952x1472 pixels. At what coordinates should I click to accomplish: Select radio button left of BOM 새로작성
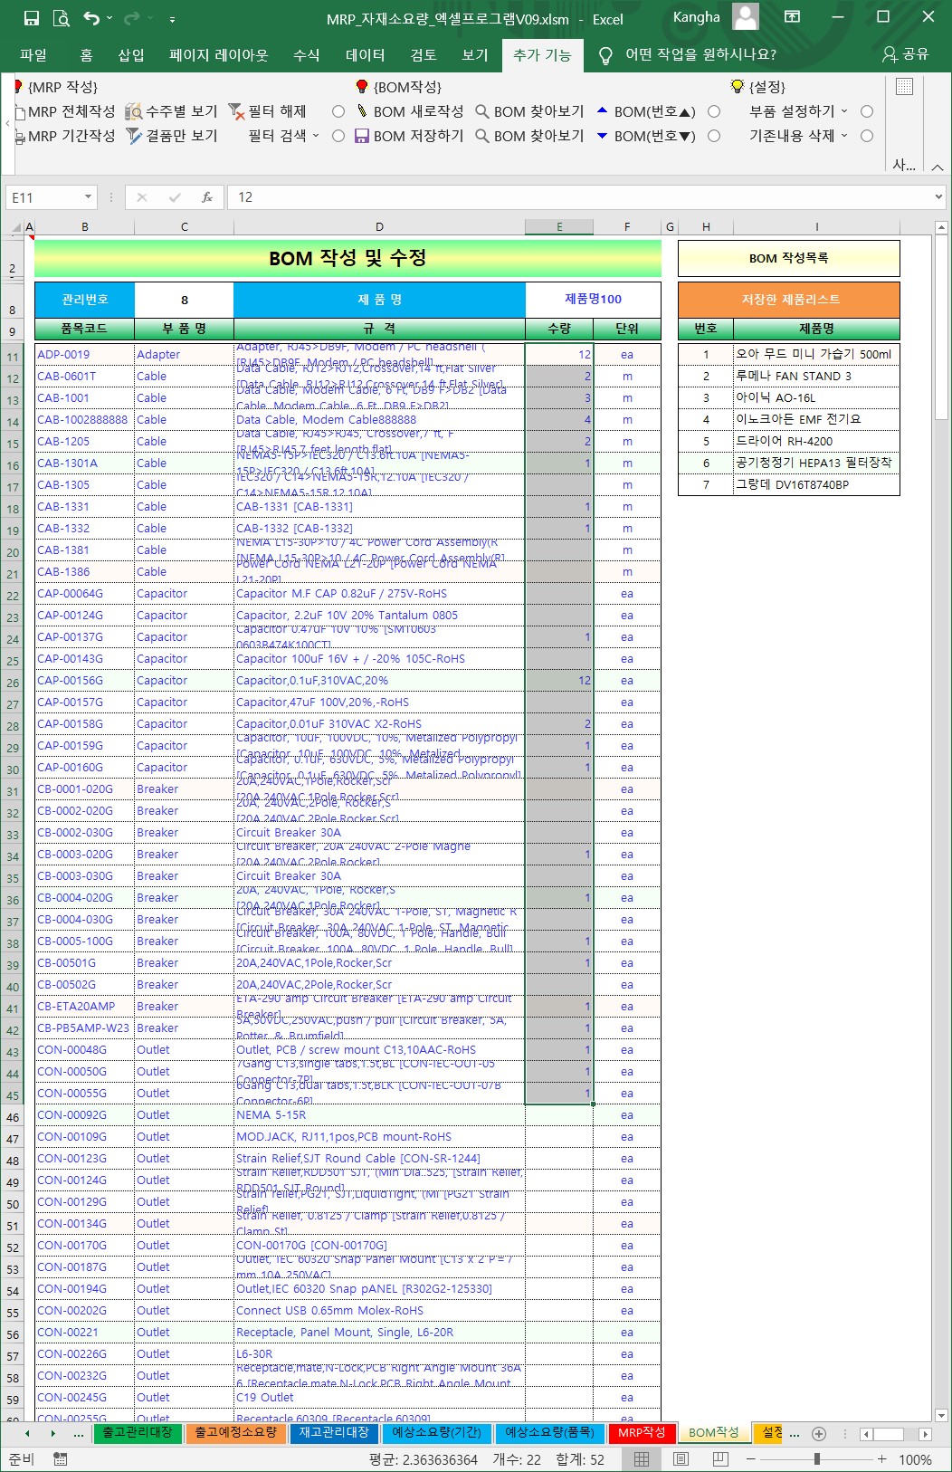click(x=338, y=111)
